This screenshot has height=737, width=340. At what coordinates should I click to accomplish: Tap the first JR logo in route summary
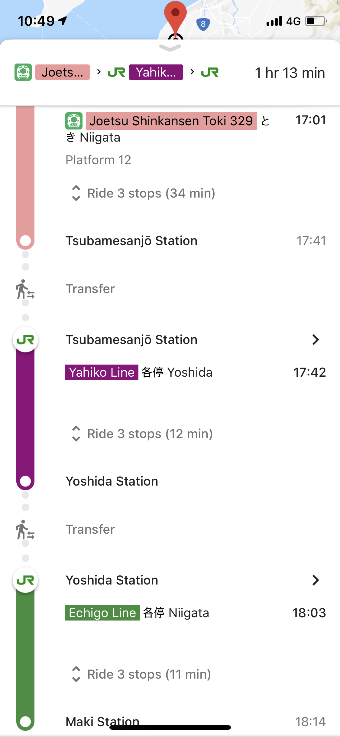(x=116, y=72)
